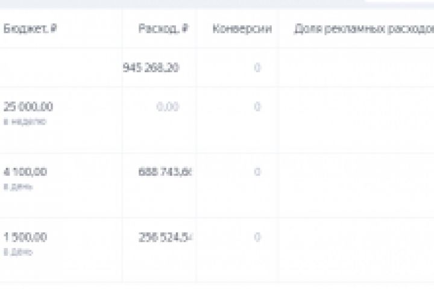Click the 'в день' label under 1 500,00
434x289 pixels.
coord(18,251)
